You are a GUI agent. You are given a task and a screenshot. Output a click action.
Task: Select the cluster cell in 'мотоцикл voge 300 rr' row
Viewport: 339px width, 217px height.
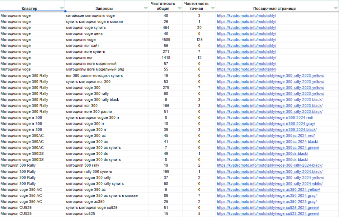coord(32,124)
